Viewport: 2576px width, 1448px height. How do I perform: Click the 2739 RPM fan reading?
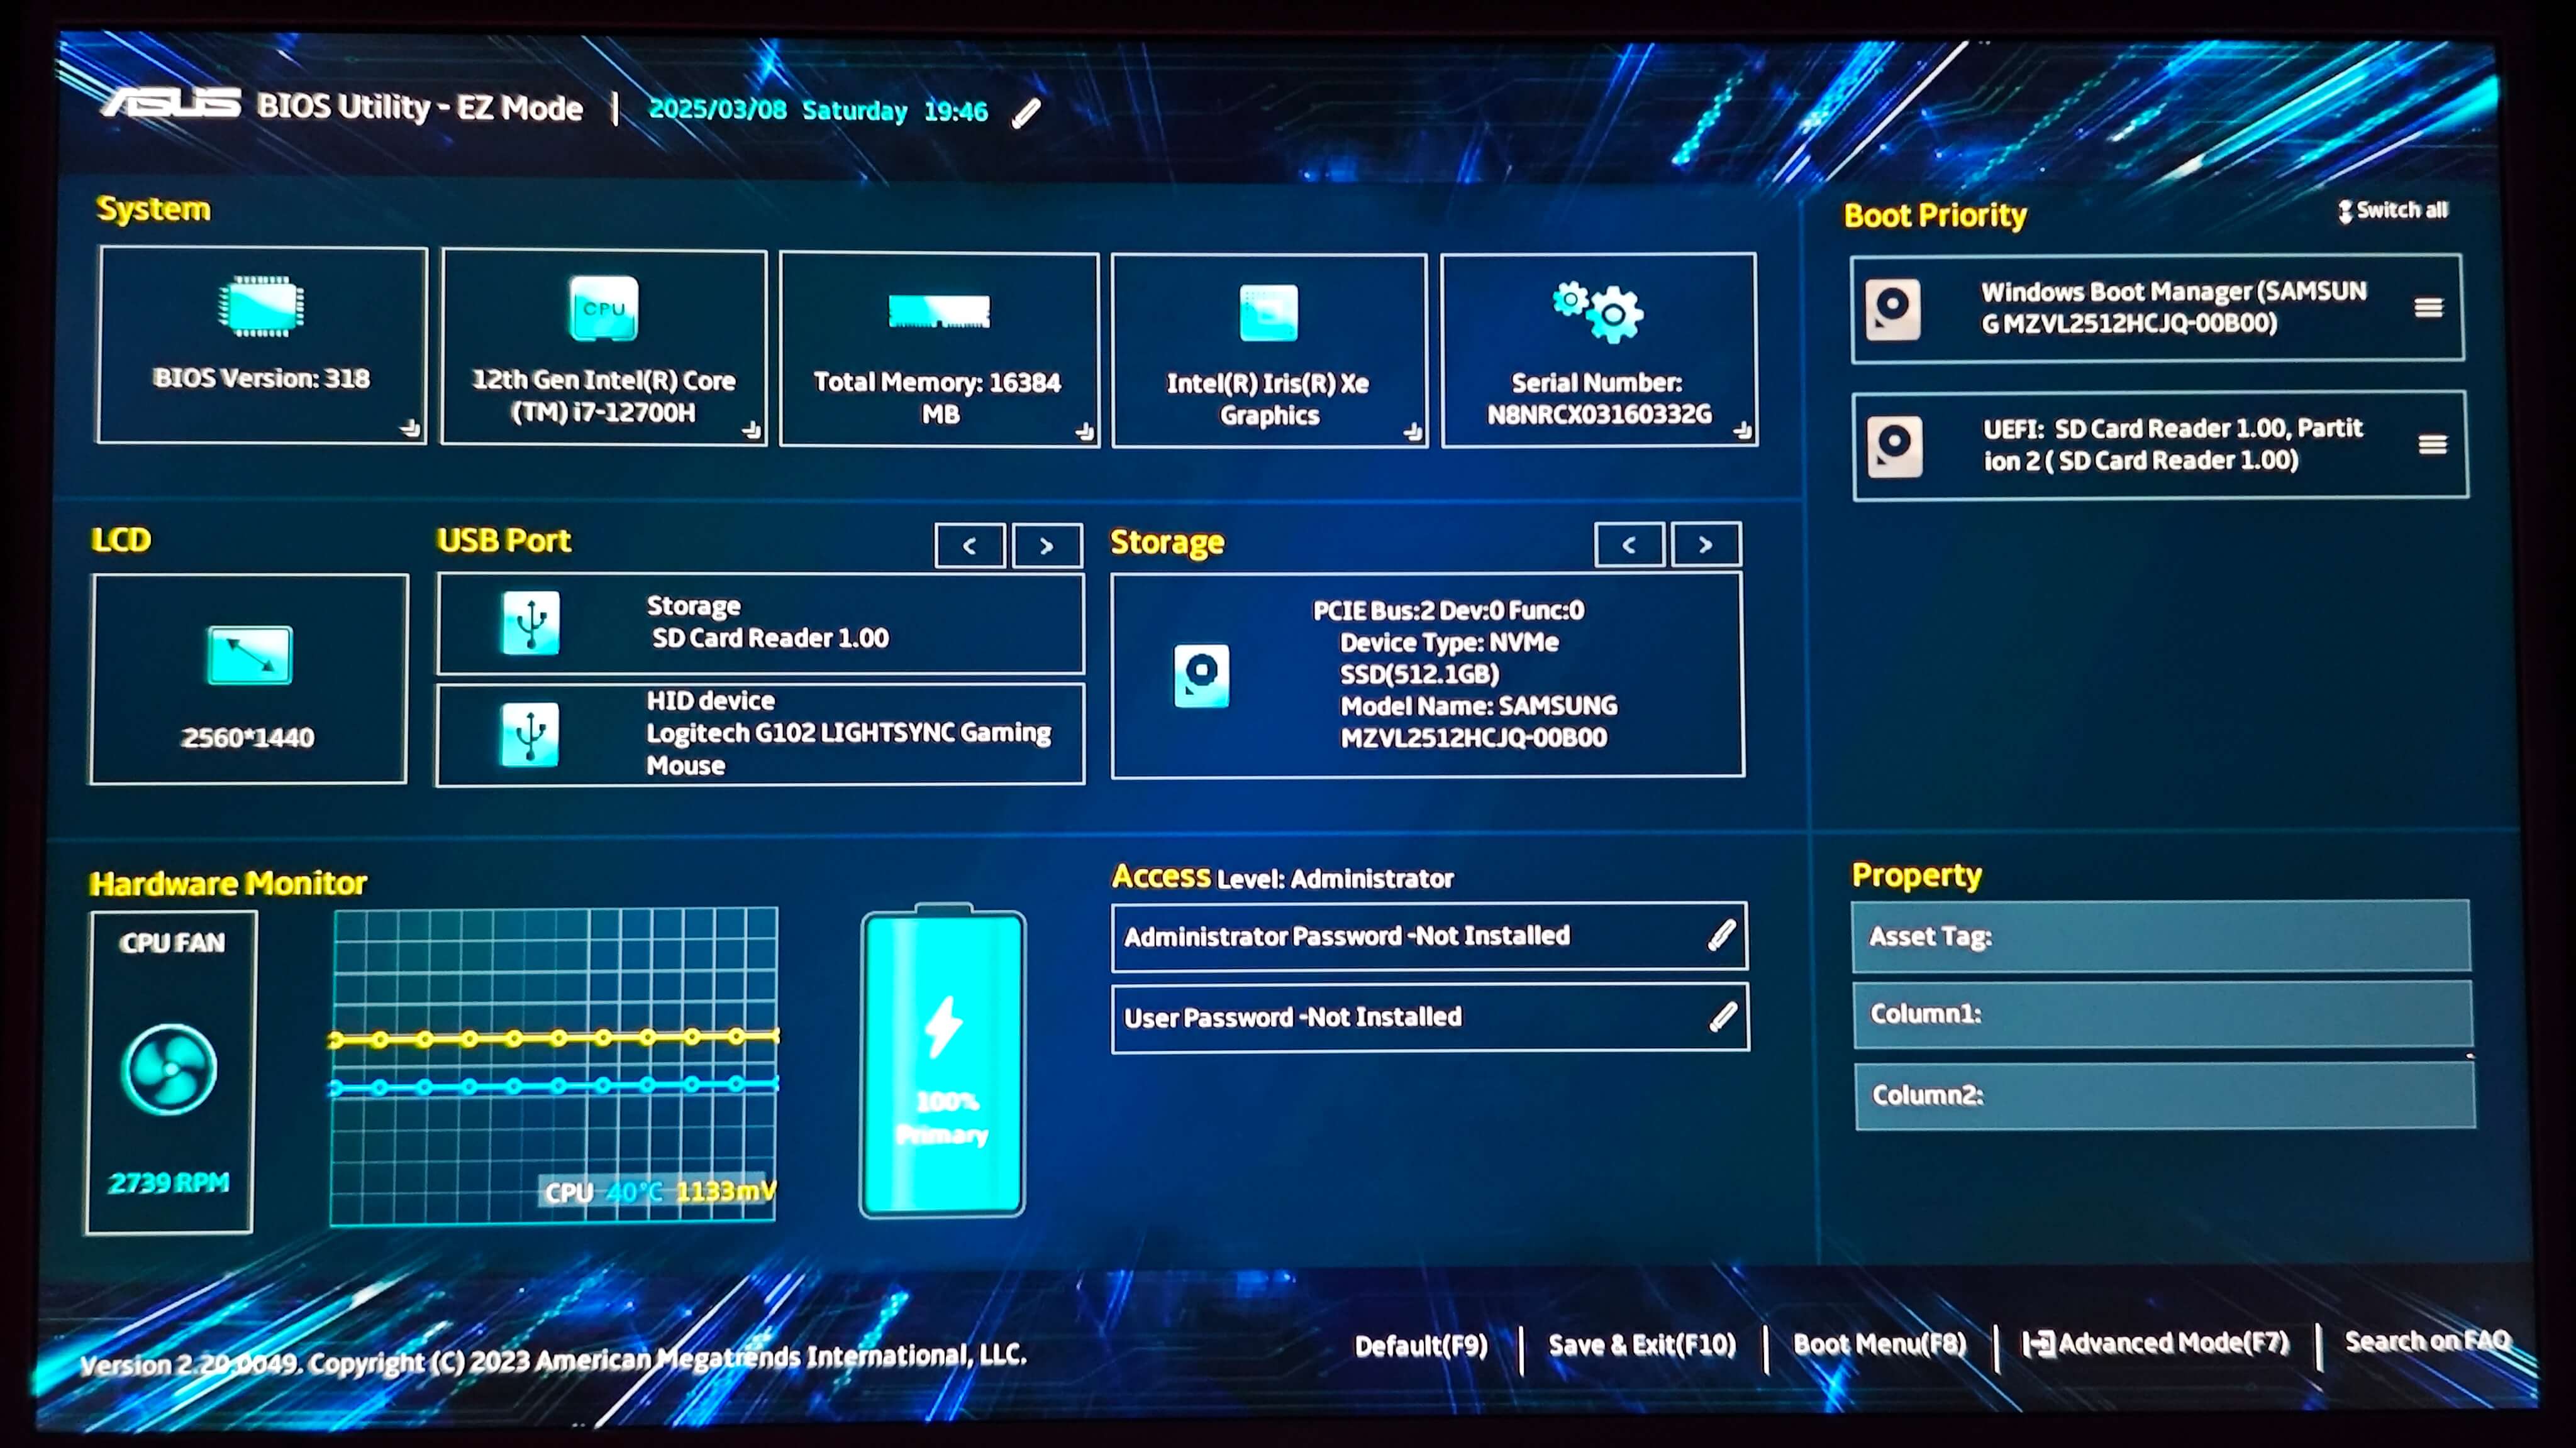click(169, 1183)
